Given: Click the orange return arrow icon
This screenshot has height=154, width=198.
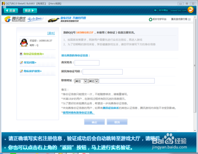Looking at the screenshot, I should (x=190, y=10).
